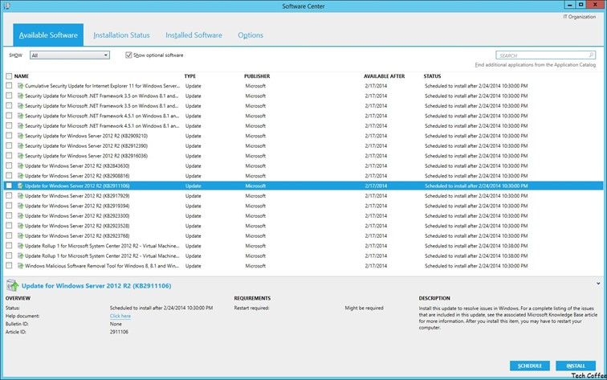Select the Available Software tab

[x=48, y=35]
